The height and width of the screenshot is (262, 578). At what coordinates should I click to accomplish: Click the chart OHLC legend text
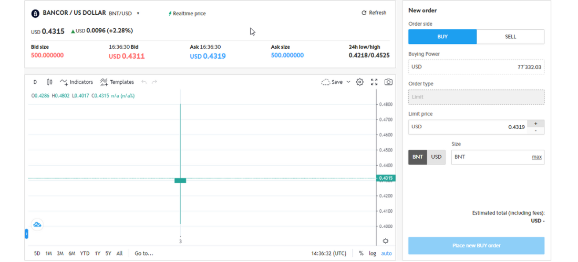pos(83,95)
